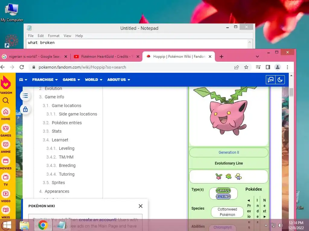Open the MOVIES sidebar icon
309x231 pixels.
[6, 161]
